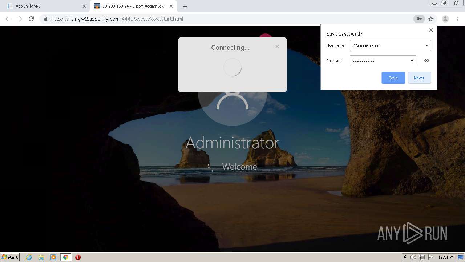Screen dimensions: 465x262
Task: Expand the Password dropdown arrow
Action: pyautogui.click(x=412, y=61)
